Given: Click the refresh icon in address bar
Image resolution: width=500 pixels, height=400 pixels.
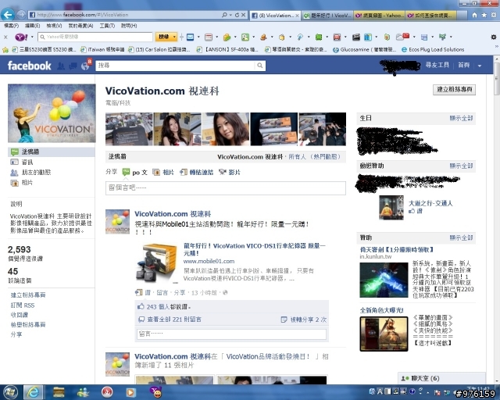Looking at the screenshot, I should point(237,15).
